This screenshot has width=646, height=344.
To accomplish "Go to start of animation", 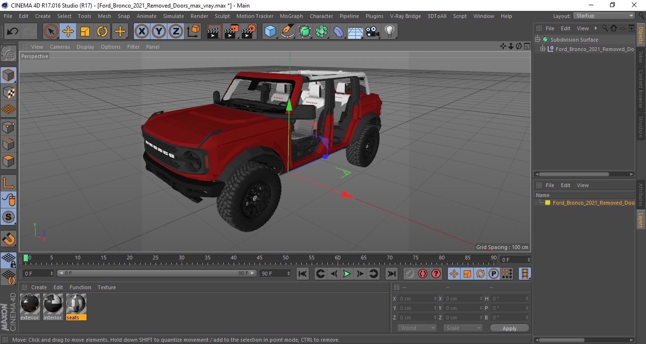I will [x=303, y=274].
